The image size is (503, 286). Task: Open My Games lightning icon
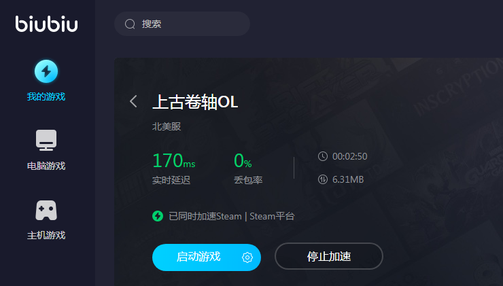point(46,71)
